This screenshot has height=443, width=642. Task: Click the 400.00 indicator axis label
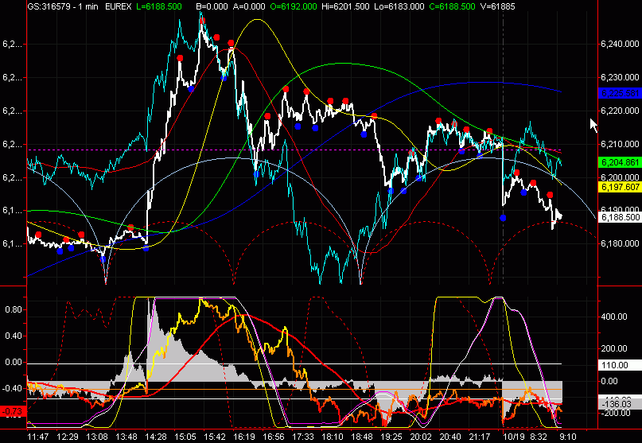(613, 317)
